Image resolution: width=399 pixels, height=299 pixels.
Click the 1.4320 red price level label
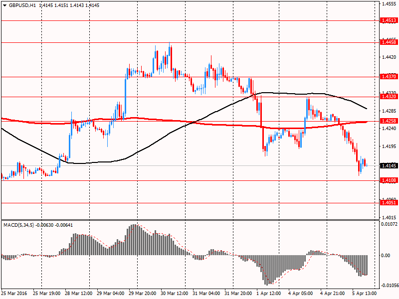pyautogui.click(x=389, y=96)
